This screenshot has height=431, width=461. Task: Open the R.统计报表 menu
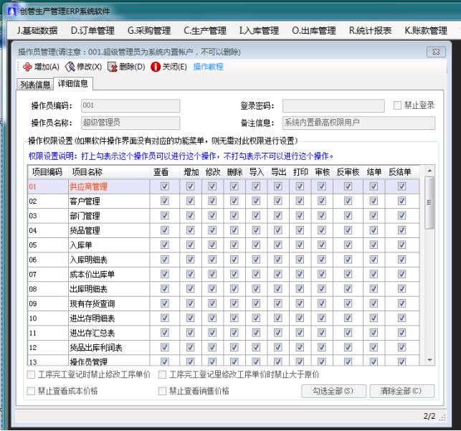tap(370, 30)
